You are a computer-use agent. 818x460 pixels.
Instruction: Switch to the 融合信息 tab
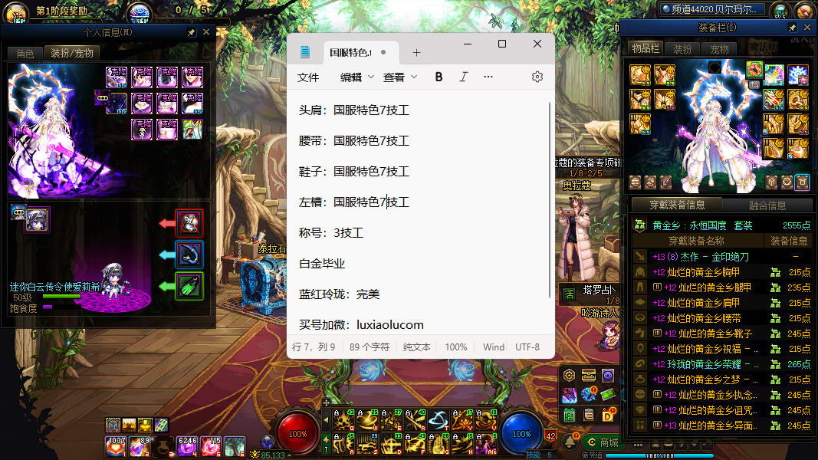coord(767,205)
